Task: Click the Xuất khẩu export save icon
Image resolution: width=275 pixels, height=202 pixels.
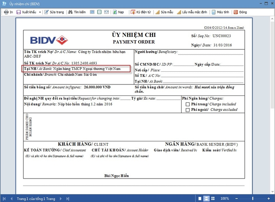Action: (19, 12)
